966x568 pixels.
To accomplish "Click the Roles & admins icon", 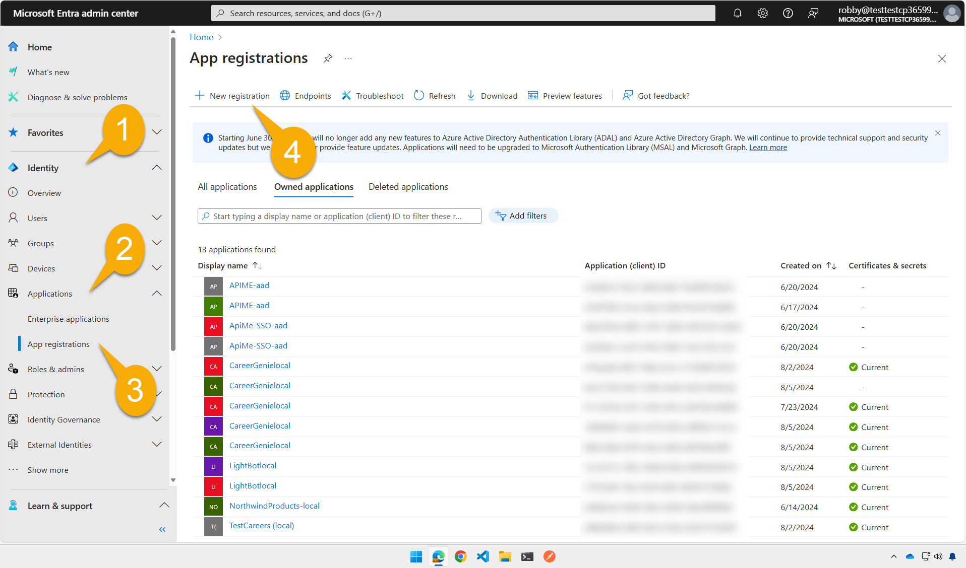I will coord(13,369).
